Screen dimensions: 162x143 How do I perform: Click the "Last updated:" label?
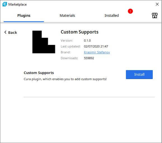tap(71, 46)
